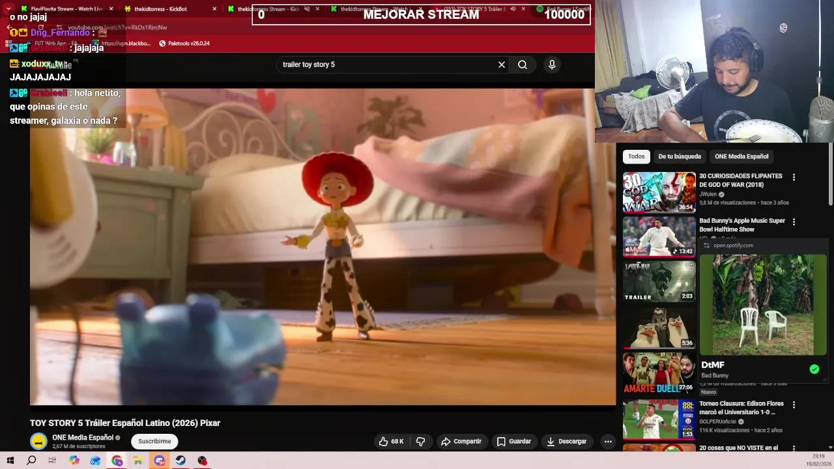Viewport: 834px width, 469px height.
Task: Open ONE Media Español channel name link
Action: (83, 438)
